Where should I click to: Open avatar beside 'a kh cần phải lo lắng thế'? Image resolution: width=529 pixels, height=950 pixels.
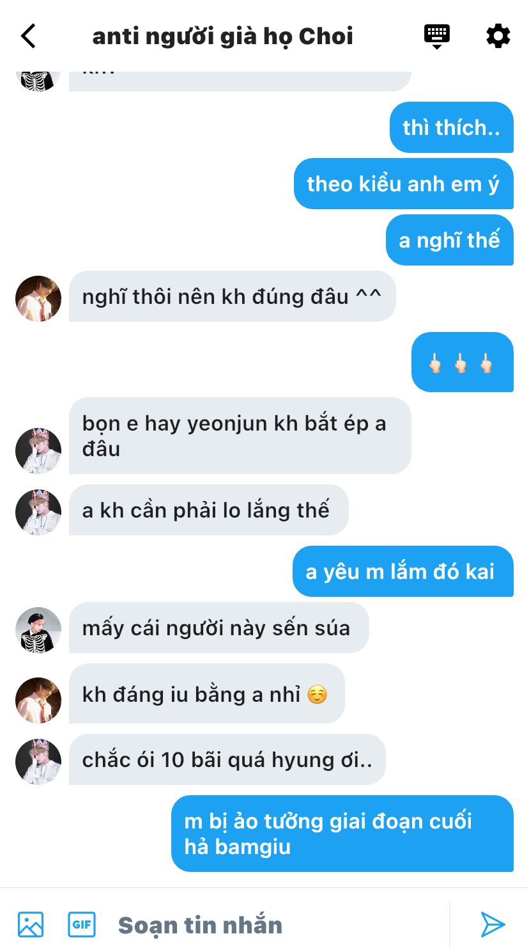click(38, 512)
